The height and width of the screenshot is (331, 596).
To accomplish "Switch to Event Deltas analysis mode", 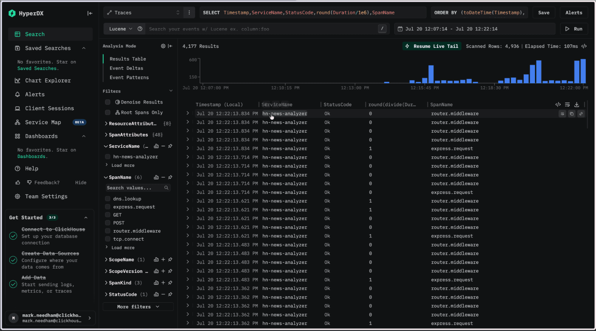I will pos(126,68).
